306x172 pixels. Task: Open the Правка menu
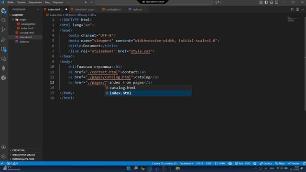coord(21,2)
